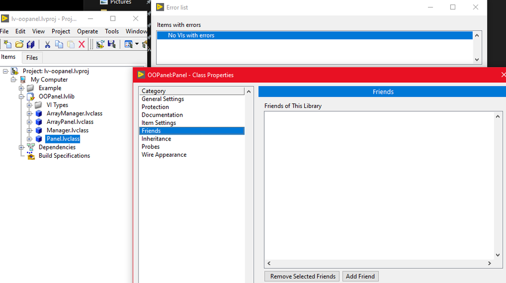Click the Save Project toolbar icon
This screenshot has height=283, width=506.
click(112, 44)
